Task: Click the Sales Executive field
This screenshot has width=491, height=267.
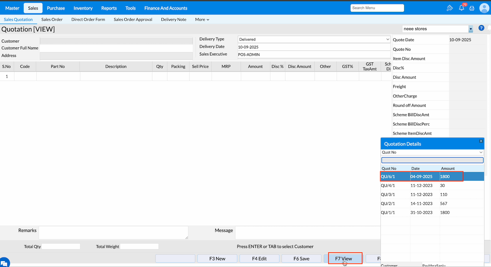Action: [314, 54]
